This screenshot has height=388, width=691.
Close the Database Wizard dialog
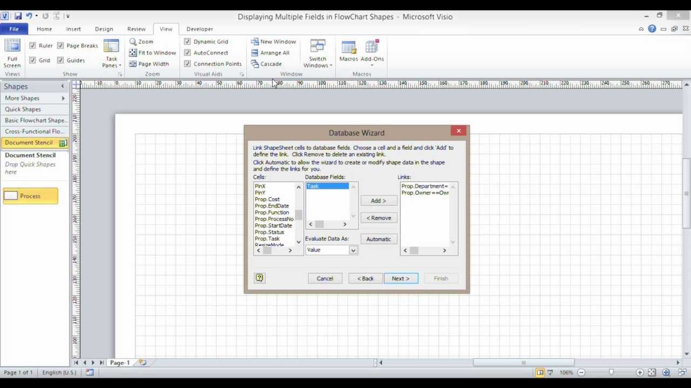(x=459, y=130)
